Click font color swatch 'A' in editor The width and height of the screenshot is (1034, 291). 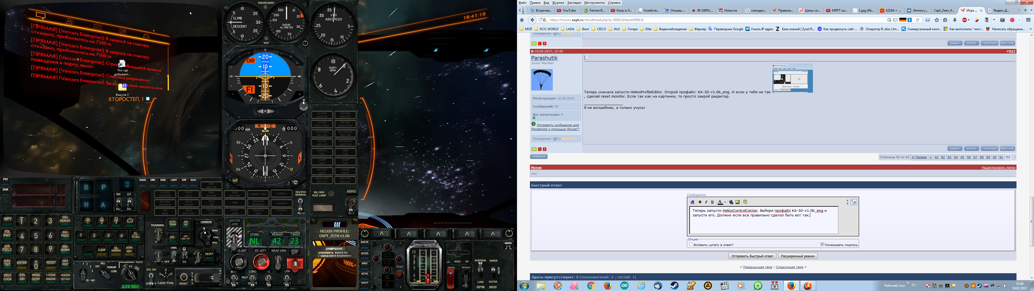click(x=721, y=202)
